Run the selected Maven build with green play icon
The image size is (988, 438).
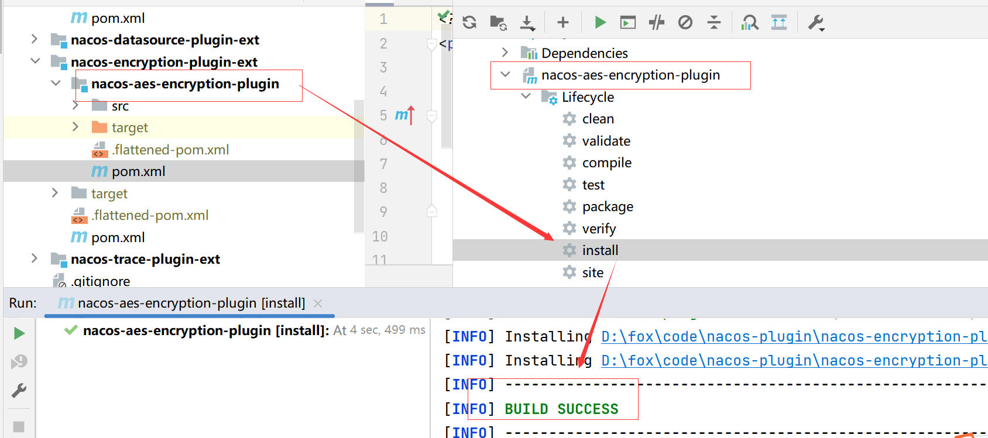pyautogui.click(x=600, y=23)
